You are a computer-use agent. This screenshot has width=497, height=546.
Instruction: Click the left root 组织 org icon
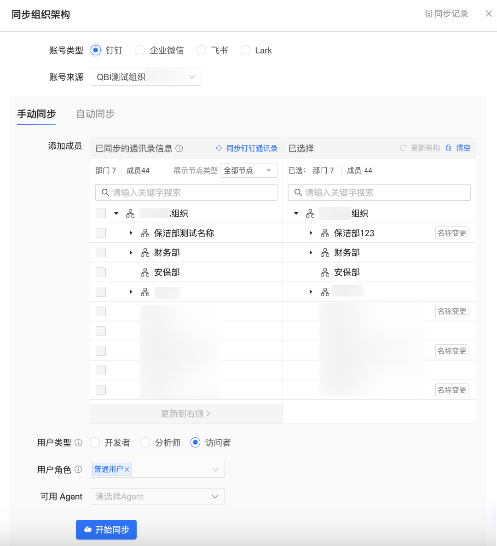(x=130, y=213)
